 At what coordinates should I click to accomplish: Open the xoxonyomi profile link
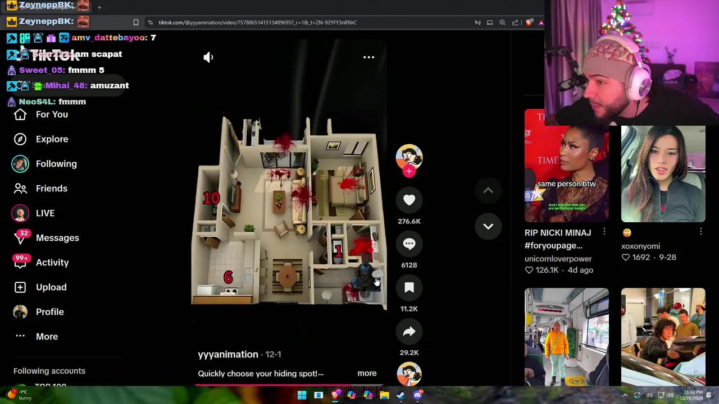click(640, 246)
